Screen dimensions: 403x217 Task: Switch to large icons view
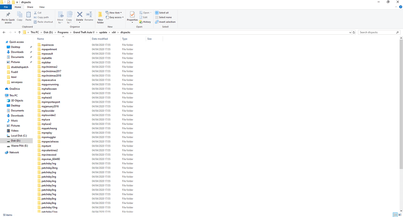pyautogui.click(x=400, y=215)
